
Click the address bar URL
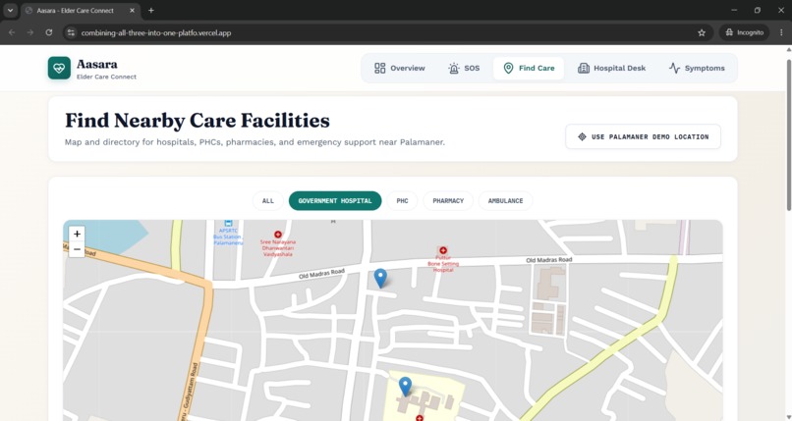pos(156,32)
